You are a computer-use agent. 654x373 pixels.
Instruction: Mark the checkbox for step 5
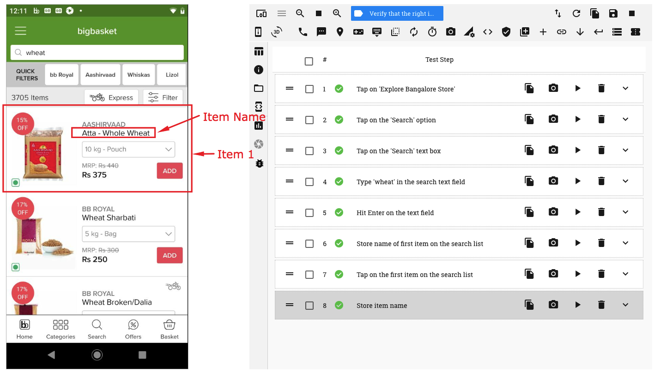click(309, 213)
